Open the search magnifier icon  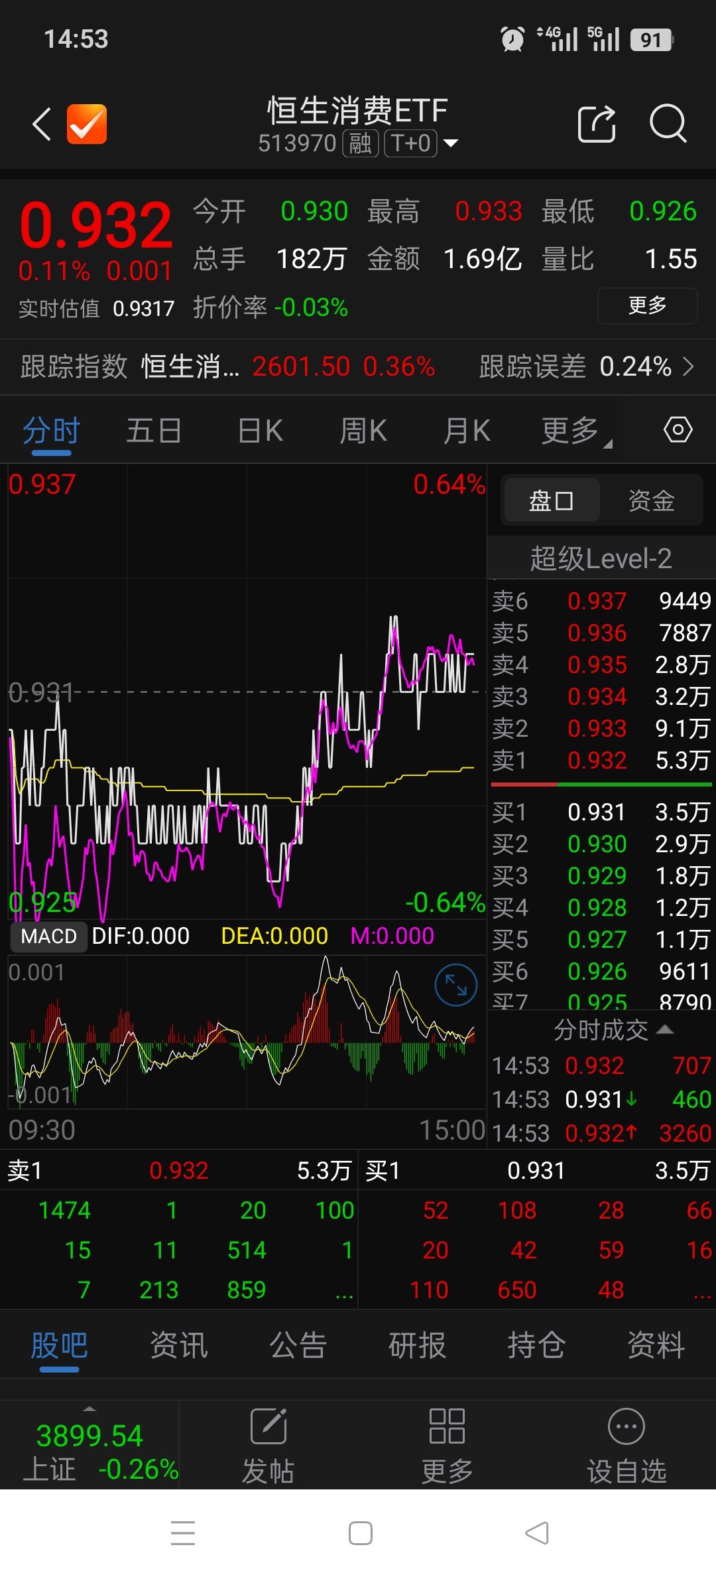[668, 123]
